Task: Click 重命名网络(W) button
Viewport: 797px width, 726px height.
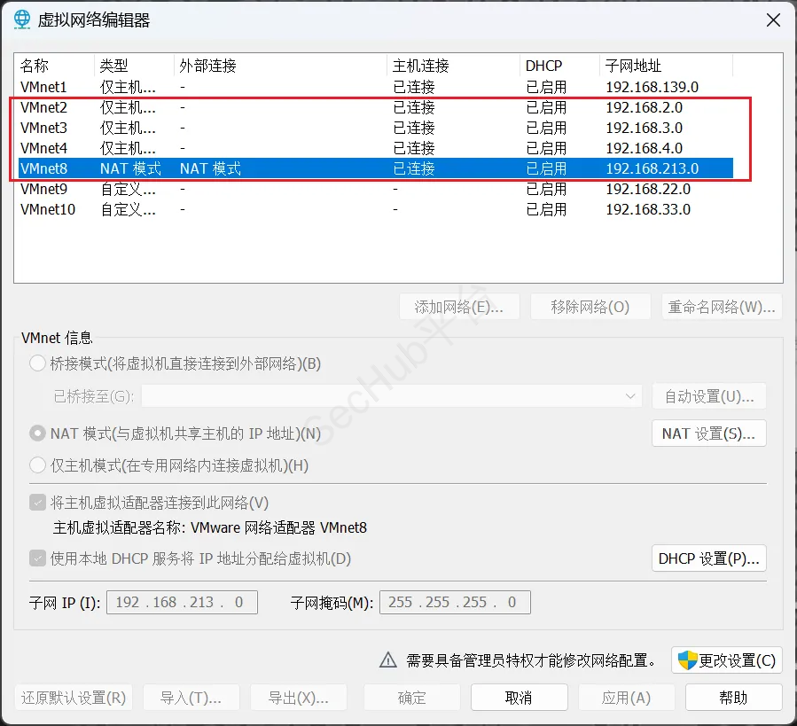Action: (722, 307)
